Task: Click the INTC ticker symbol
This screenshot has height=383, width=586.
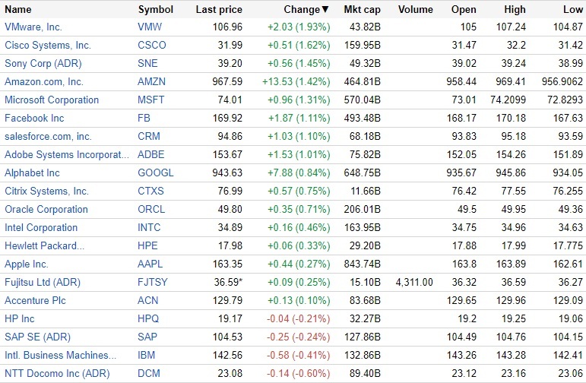Action: 150,228
